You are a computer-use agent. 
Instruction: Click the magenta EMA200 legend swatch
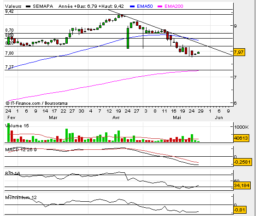(160, 6)
